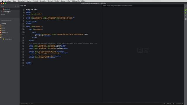Fold the head tag on line 3
The width and height of the screenshot is (187, 105).
[x=25, y=13]
